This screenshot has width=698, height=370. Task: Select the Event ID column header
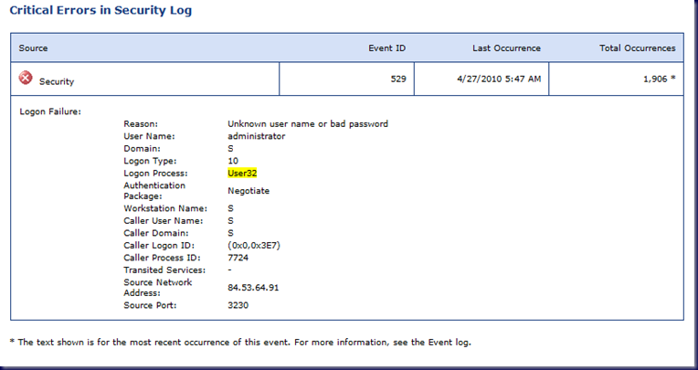[386, 48]
